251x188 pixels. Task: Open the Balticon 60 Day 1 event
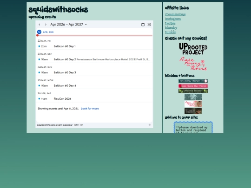point(94,46)
